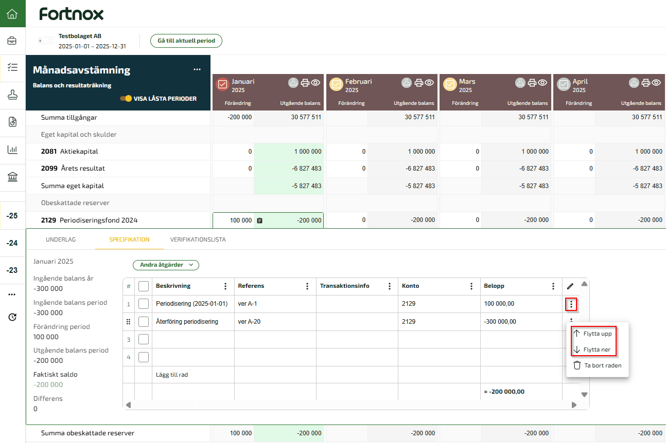Click the table's scroll down arrow
The width and height of the screenshot is (666, 443).
584,395
